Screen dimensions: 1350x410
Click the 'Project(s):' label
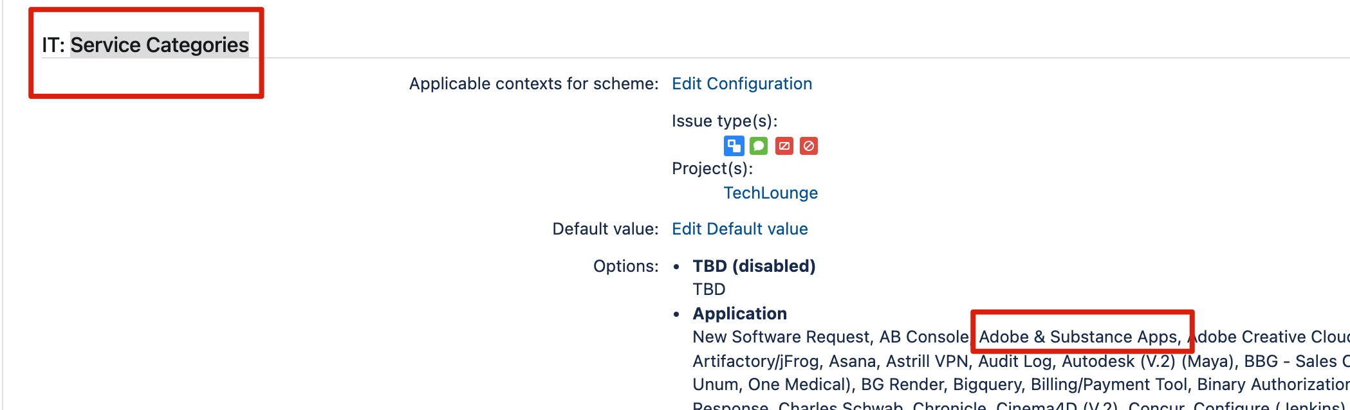click(x=712, y=168)
